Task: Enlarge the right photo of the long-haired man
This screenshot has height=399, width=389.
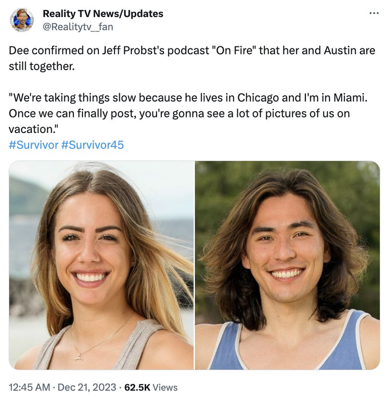Action: coord(287,265)
